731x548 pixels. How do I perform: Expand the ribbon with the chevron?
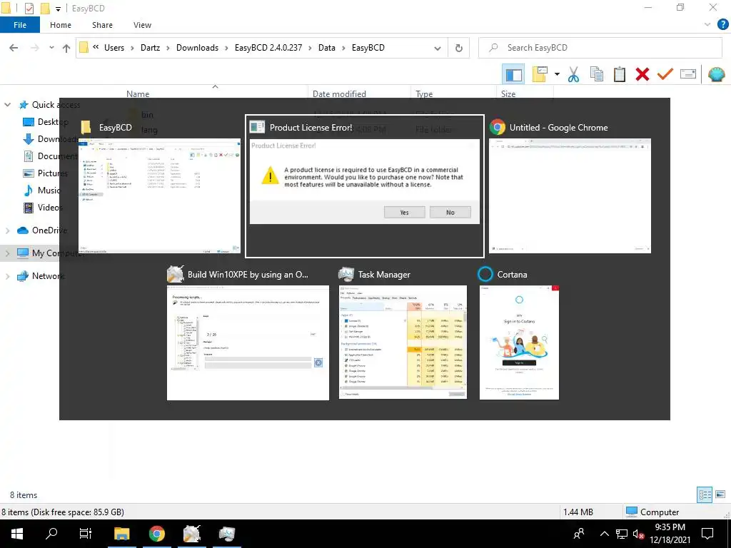click(707, 25)
